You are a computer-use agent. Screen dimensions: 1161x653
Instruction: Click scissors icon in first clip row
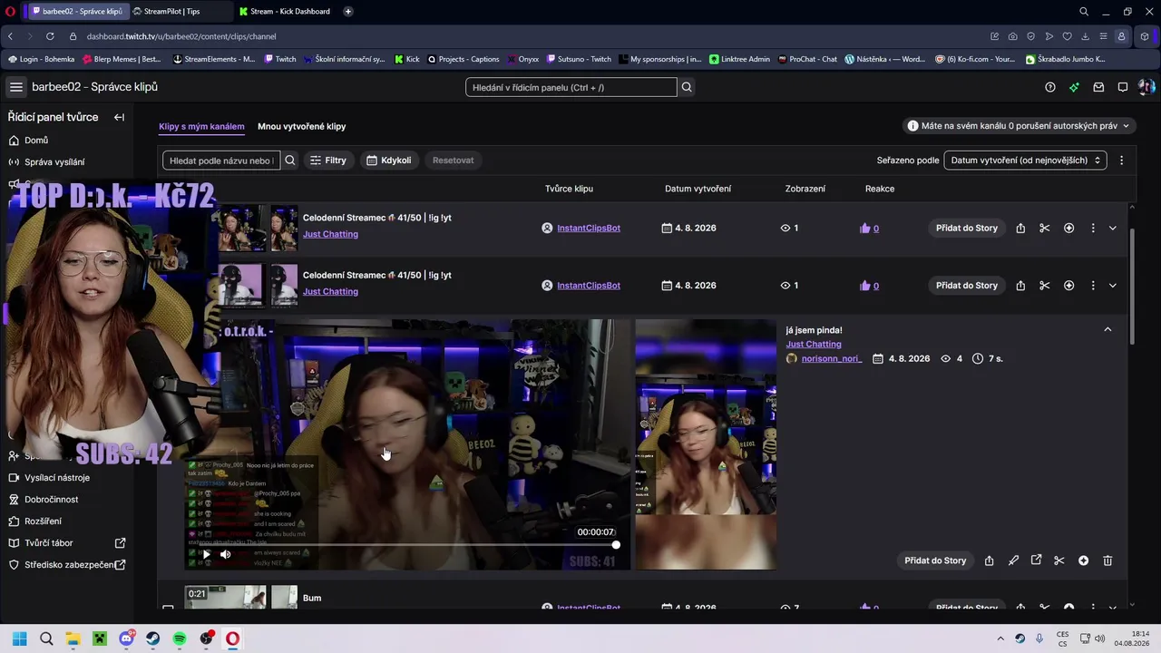click(x=1045, y=229)
